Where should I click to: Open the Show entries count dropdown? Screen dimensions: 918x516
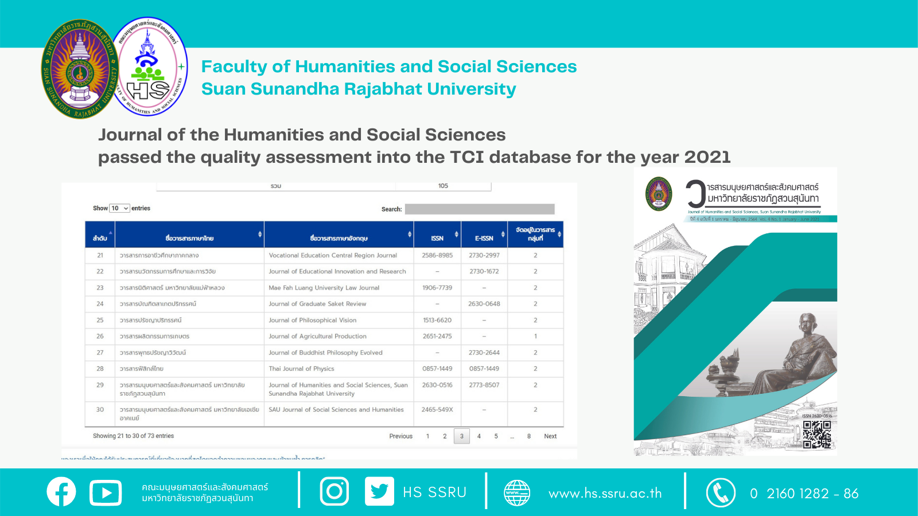point(120,208)
